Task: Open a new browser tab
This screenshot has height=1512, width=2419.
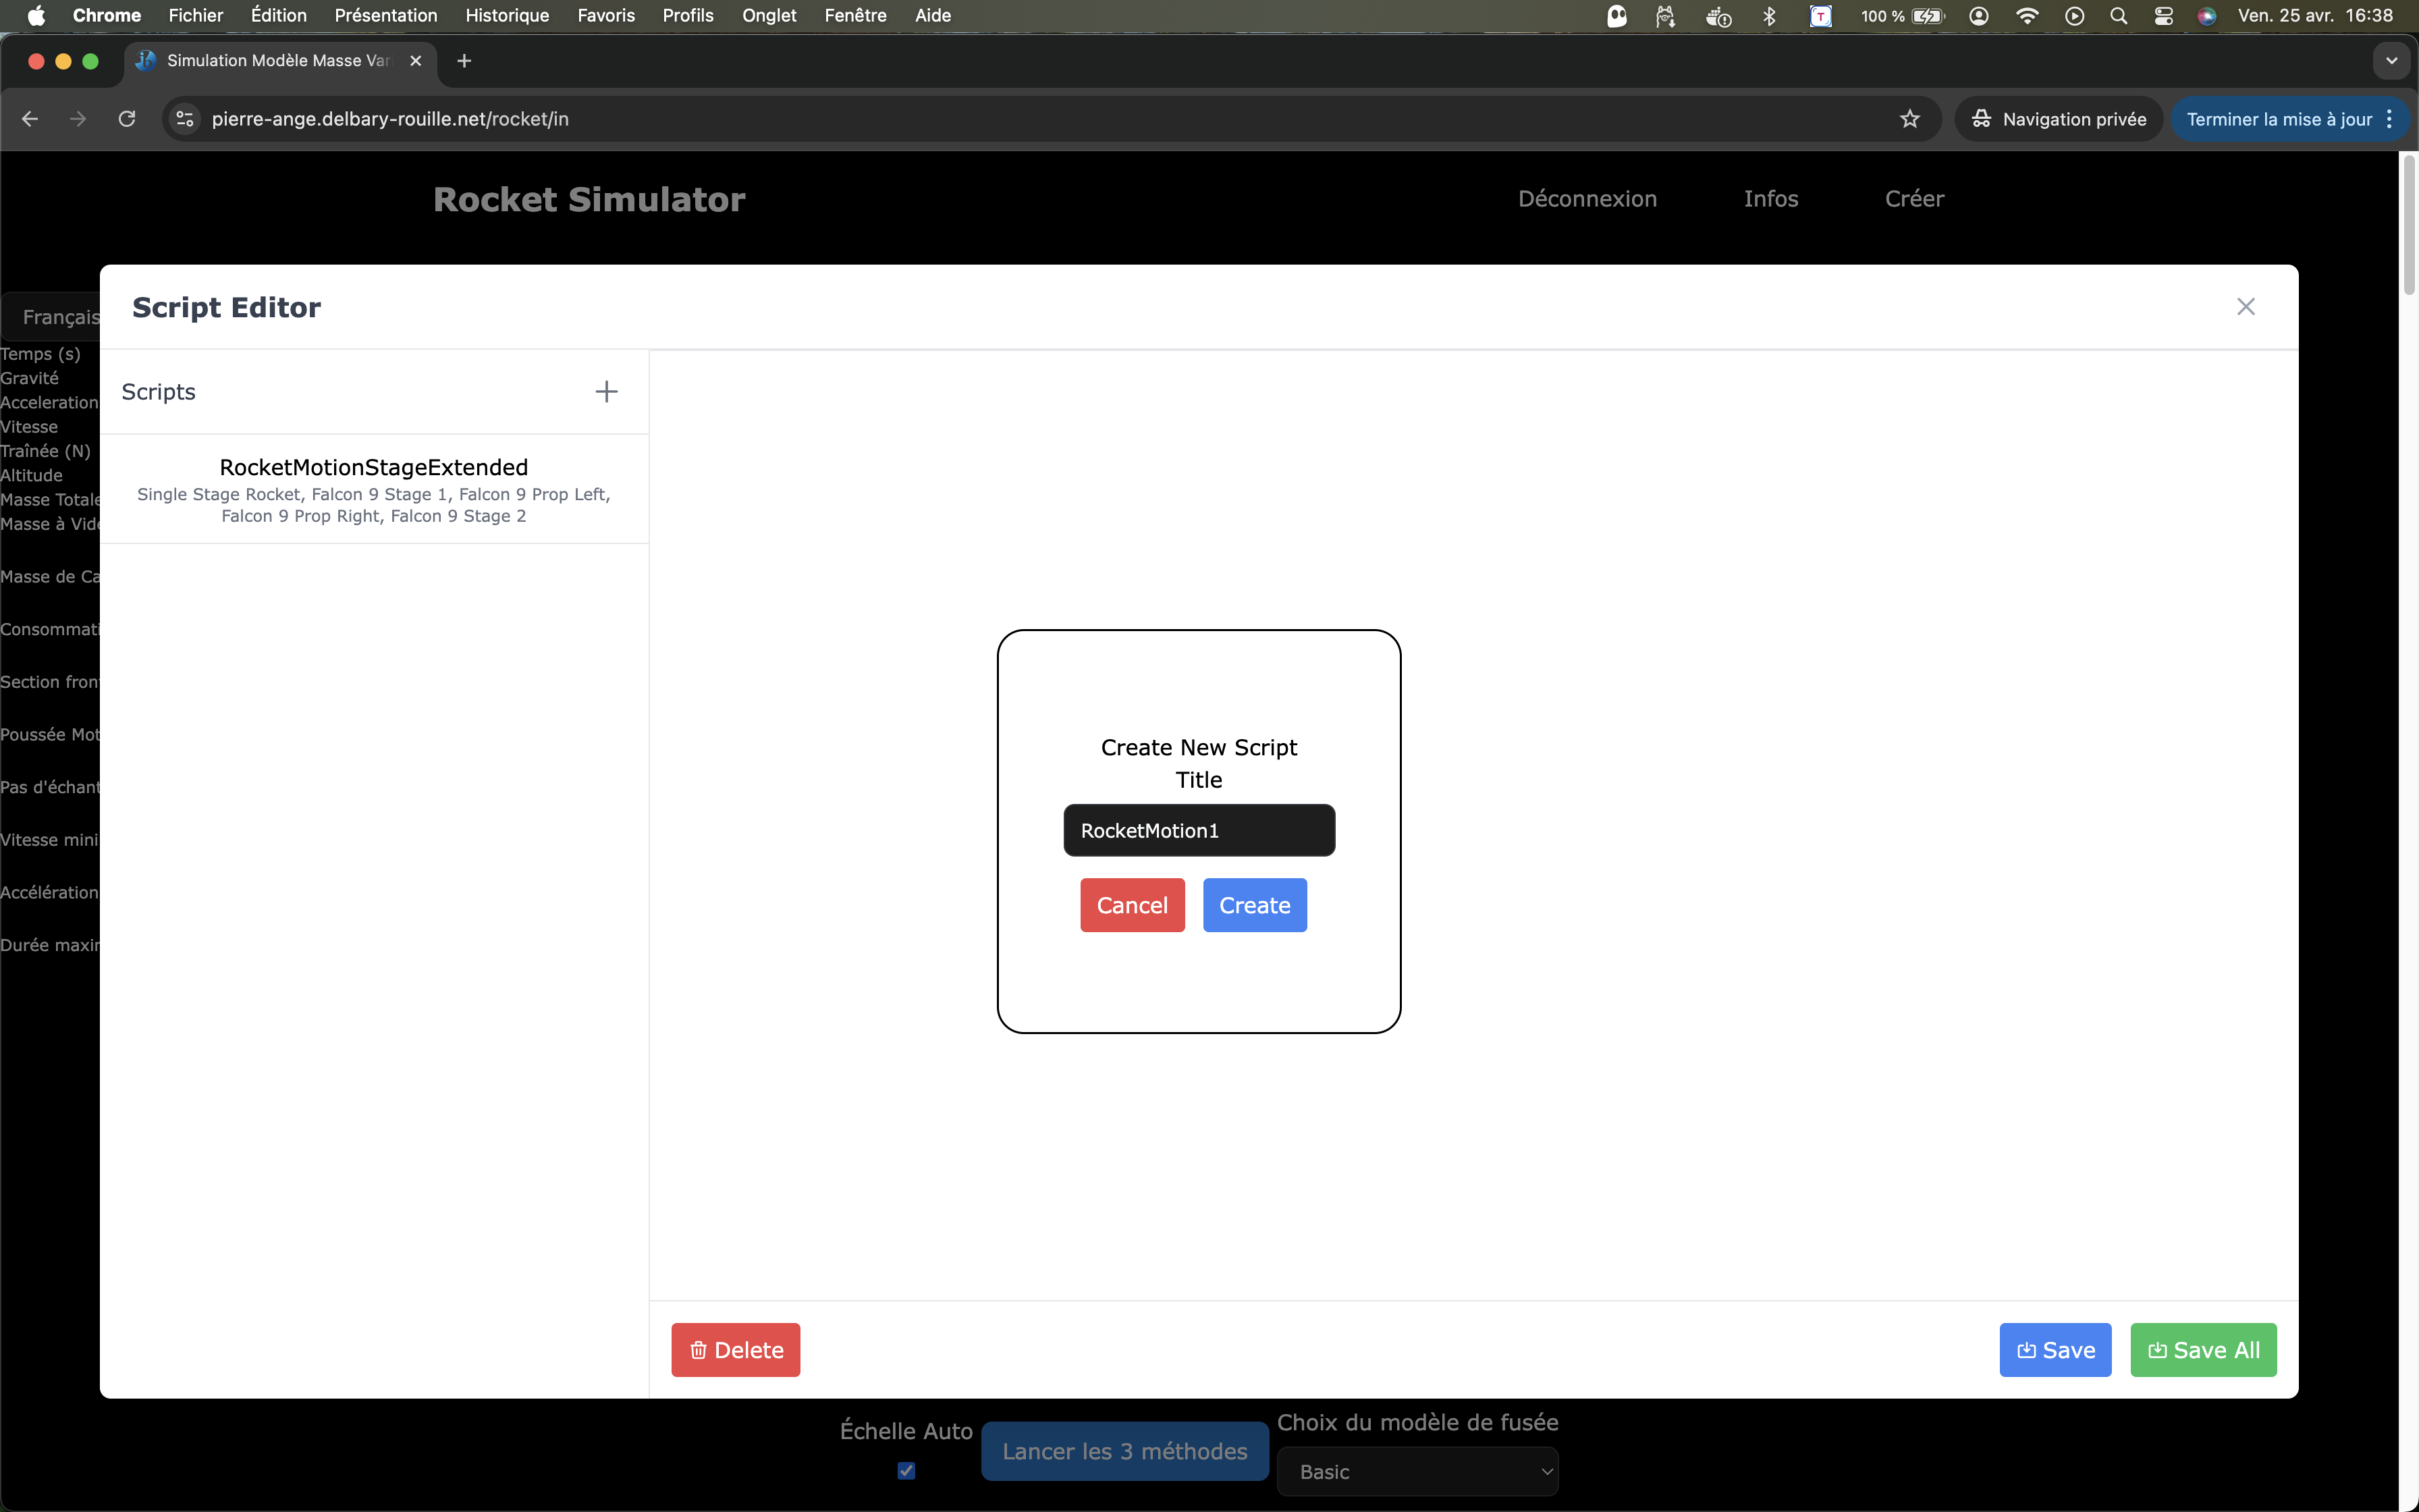Action: [x=464, y=61]
